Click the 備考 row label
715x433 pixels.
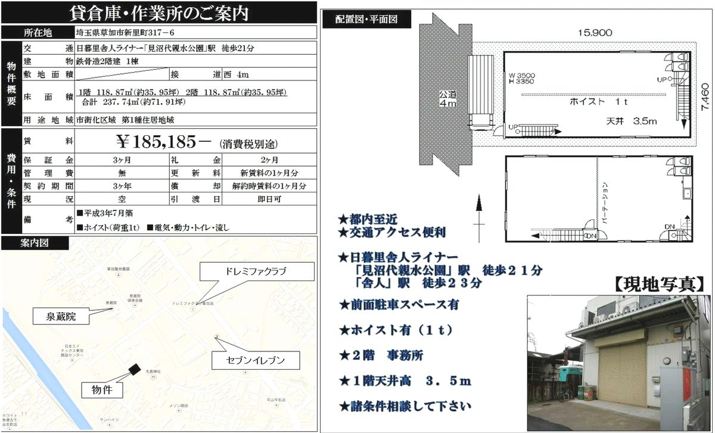[x=48, y=219]
